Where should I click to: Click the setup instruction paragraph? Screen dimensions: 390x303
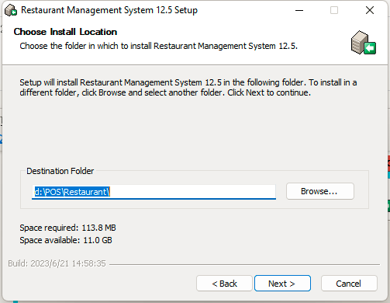(x=188, y=88)
